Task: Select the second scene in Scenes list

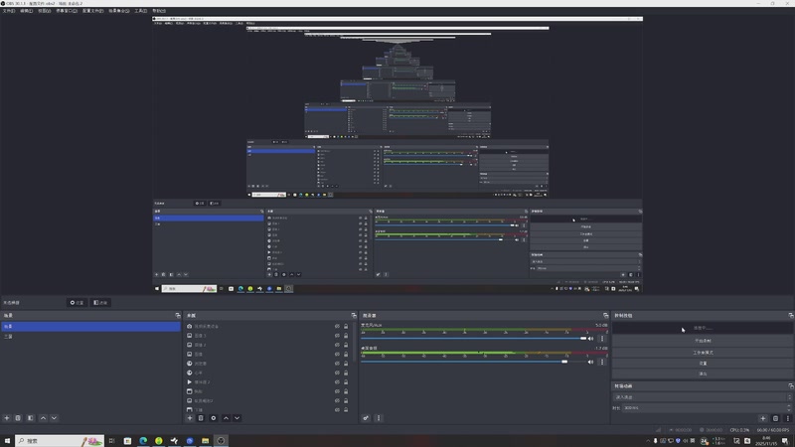Action: [90, 336]
